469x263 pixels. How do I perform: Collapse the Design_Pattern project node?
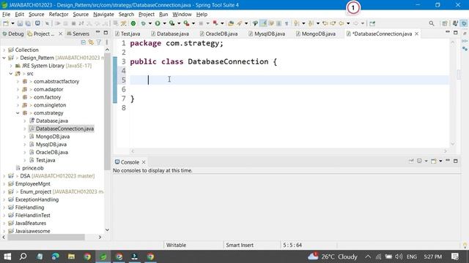pyautogui.click(x=4, y=58)
